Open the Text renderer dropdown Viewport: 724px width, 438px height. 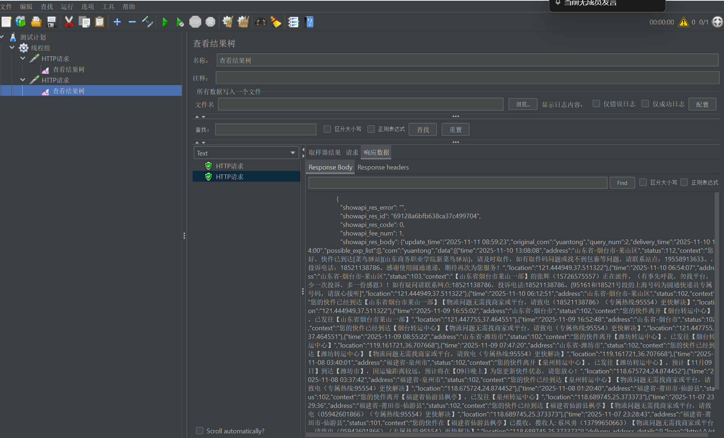pyautogui.click(x=246, y=153)
